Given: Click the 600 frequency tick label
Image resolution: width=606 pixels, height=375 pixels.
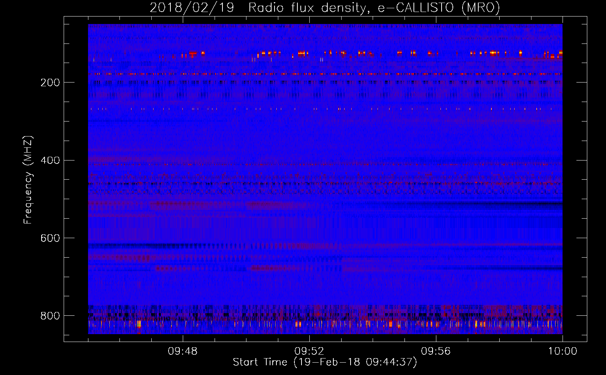Looking at the screenshot, I should [50, 238].
